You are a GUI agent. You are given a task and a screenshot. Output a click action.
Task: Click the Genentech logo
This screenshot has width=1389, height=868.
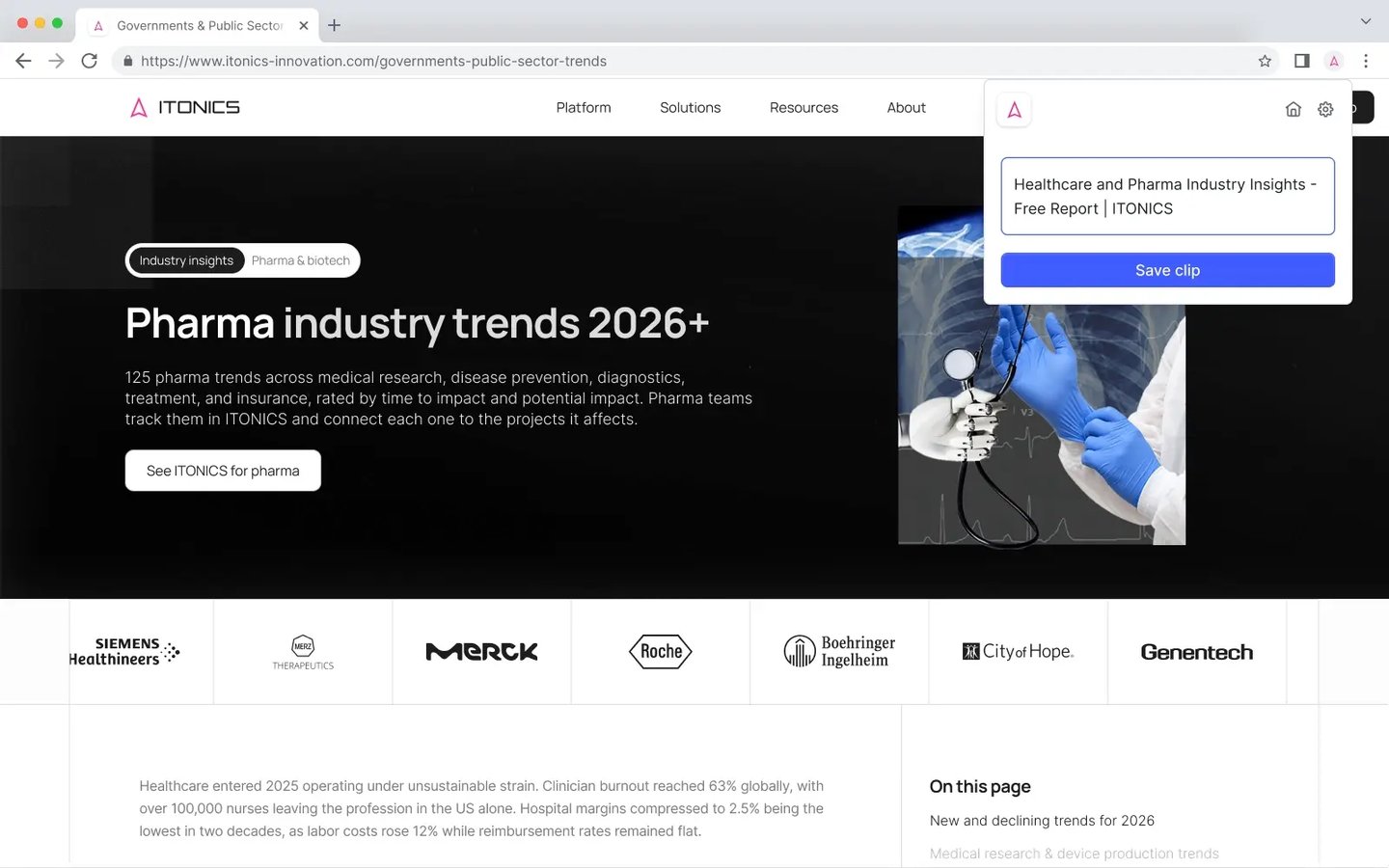tap(1197, 652)
